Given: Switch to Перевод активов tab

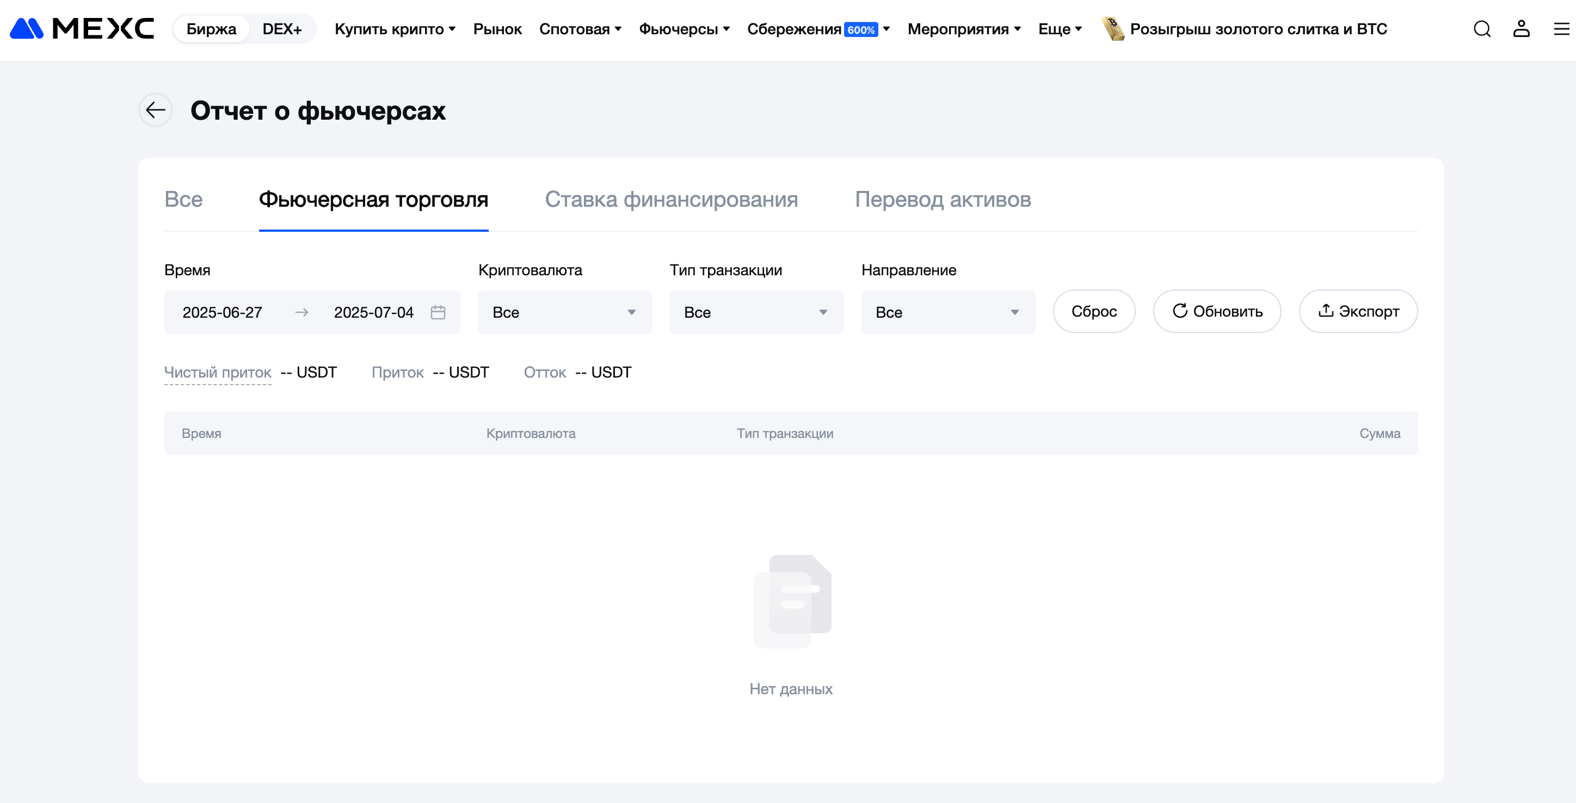Looking at the screenshot, I should [x=943, y=199].
